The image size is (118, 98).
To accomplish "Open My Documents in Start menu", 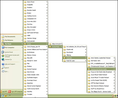I will (12, 37).
